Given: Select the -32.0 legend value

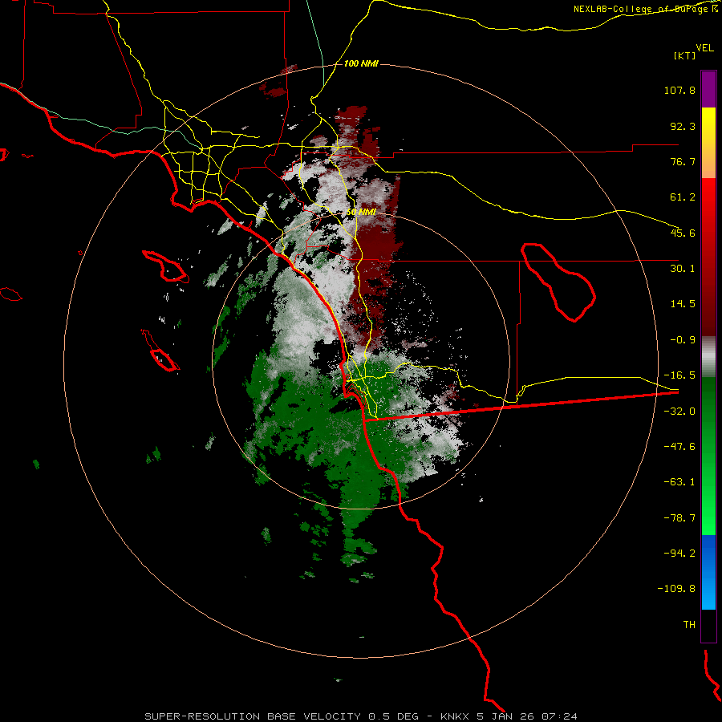Looking at the screenshot, I should point(679,412).
